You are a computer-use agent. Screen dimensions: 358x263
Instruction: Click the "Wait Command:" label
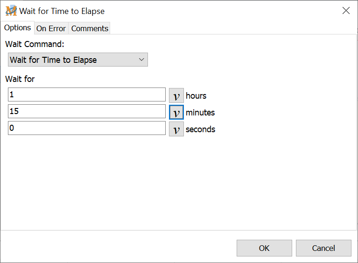pos(35,44)
